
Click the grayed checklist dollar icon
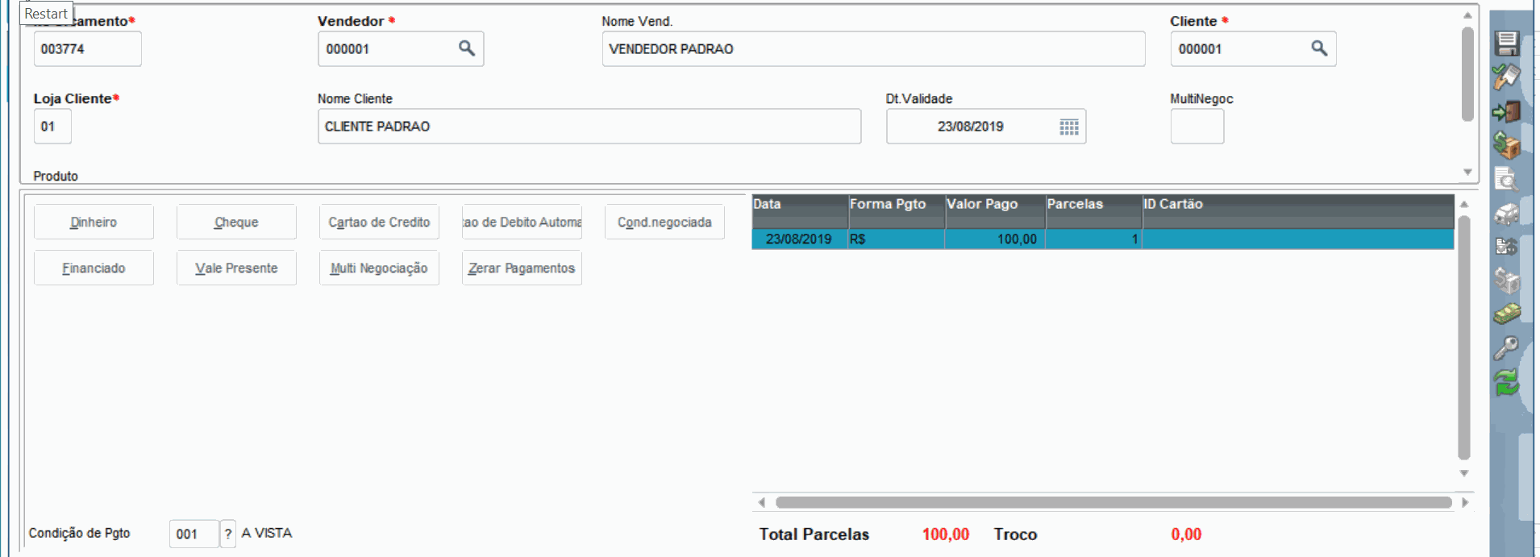coord(1506,247)
